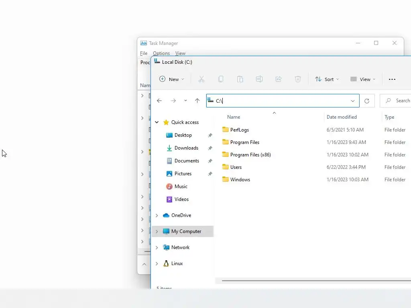
Task: Click the Share icon in toolbar
Action: click(x=279, y=79)
